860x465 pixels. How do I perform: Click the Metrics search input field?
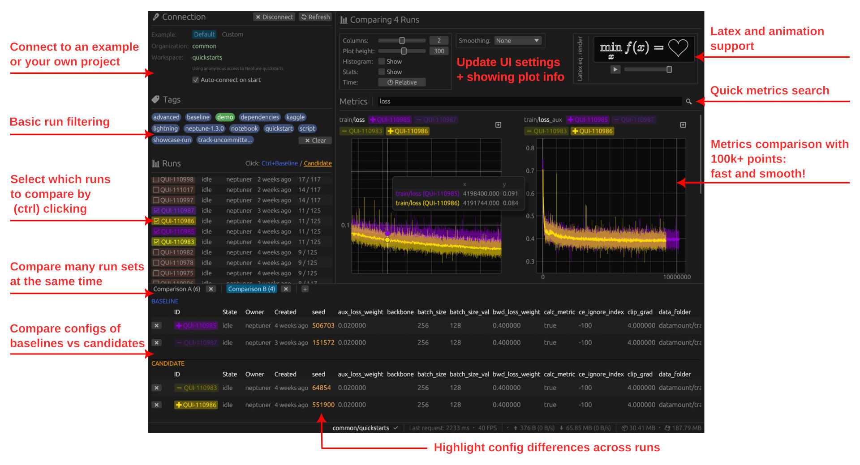pyautogui.click(x=529, y=102)
